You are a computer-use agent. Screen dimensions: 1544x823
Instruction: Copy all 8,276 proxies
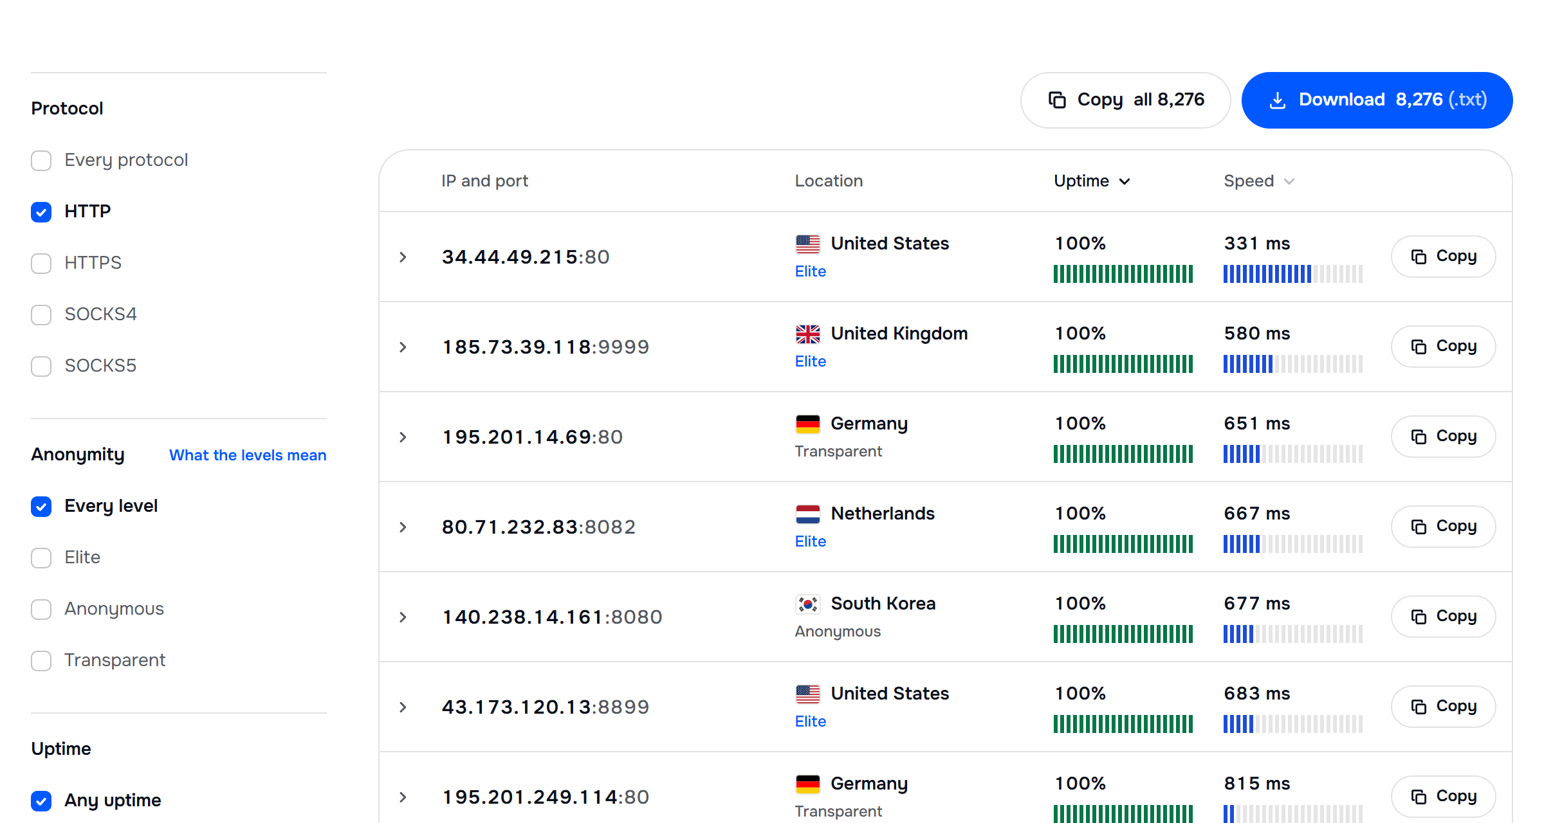(1125, 100)
